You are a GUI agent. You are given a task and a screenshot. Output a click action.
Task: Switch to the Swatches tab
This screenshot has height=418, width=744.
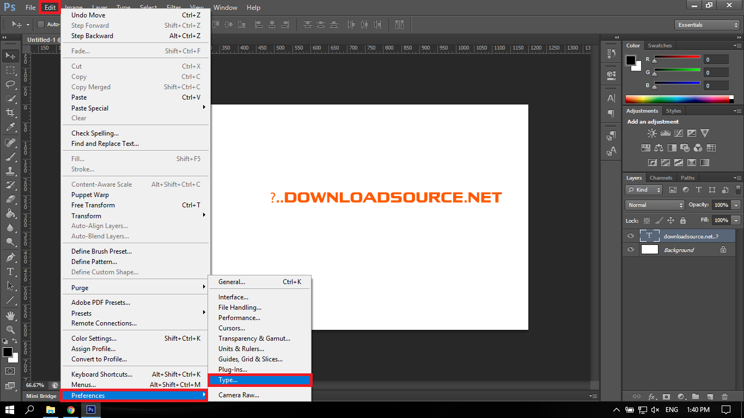pyautogui.click(x=660, y=46)
